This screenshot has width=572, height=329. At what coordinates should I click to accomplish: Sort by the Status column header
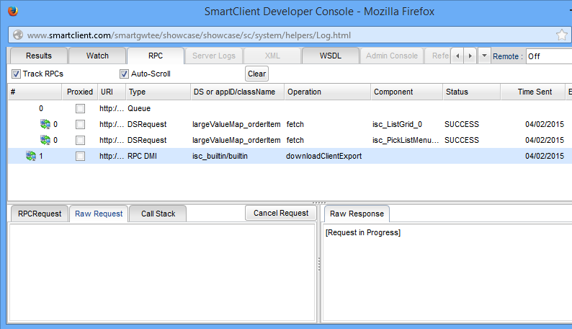tap(471, 92)
